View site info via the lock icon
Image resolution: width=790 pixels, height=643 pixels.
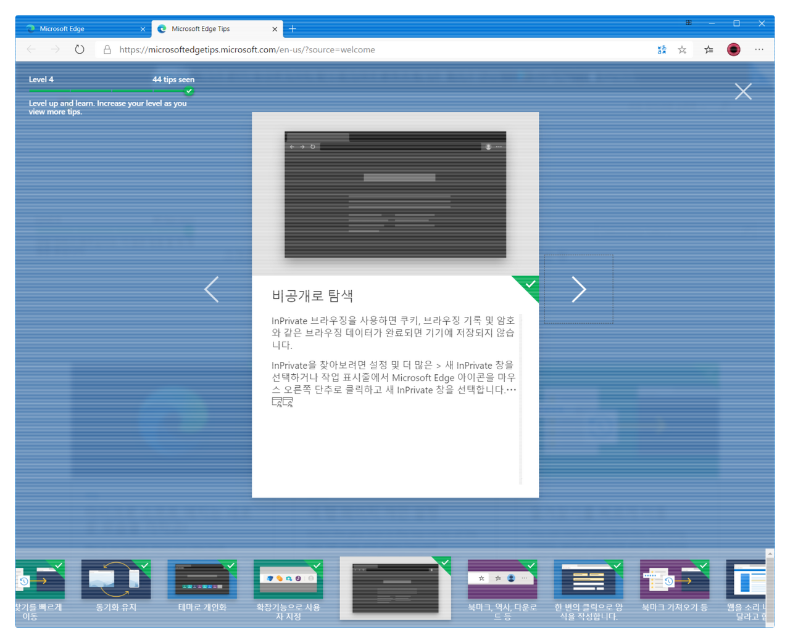coord(107,49)
